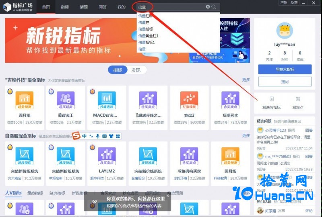Image resolution: width=322 pixels, height=217 pixels.
Task: Open the MACD背离 indicator icon
Action: (107, 100)
